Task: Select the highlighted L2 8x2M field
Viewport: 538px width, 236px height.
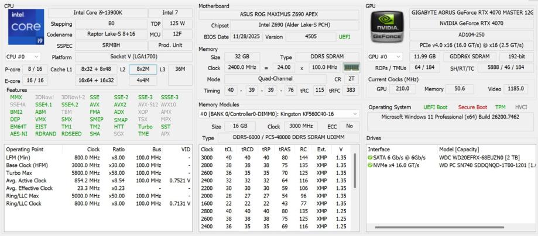Action: (143, 69)
